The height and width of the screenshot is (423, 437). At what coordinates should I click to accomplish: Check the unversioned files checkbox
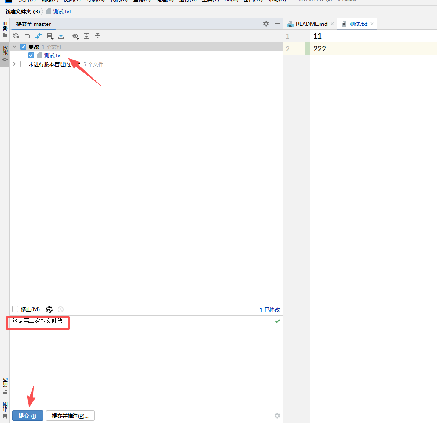click(23, 64)
